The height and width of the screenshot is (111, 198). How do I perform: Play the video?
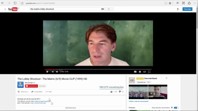(x=47, y=72)
